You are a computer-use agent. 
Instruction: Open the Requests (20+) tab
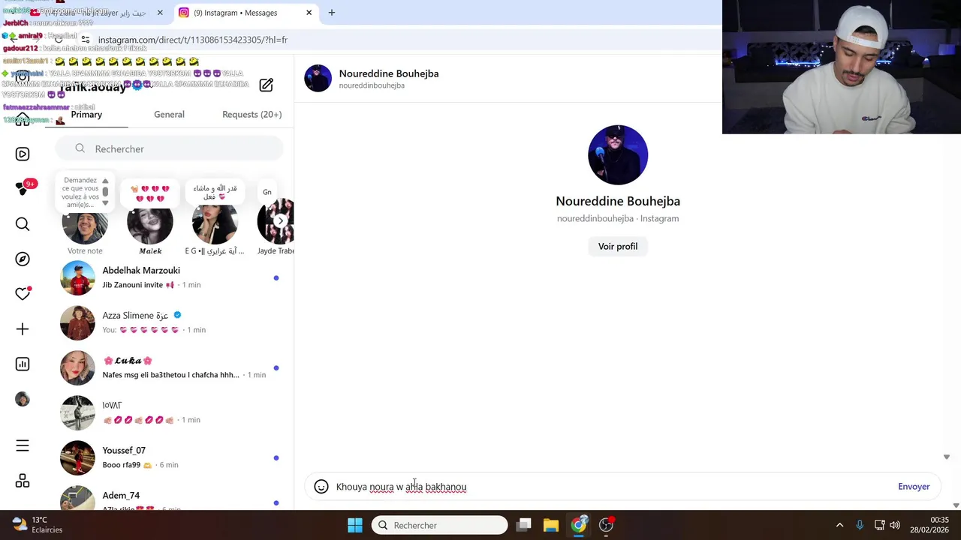pos(252,115)
